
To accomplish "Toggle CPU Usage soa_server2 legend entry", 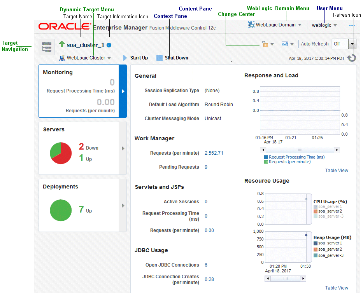I will (328, 211).
